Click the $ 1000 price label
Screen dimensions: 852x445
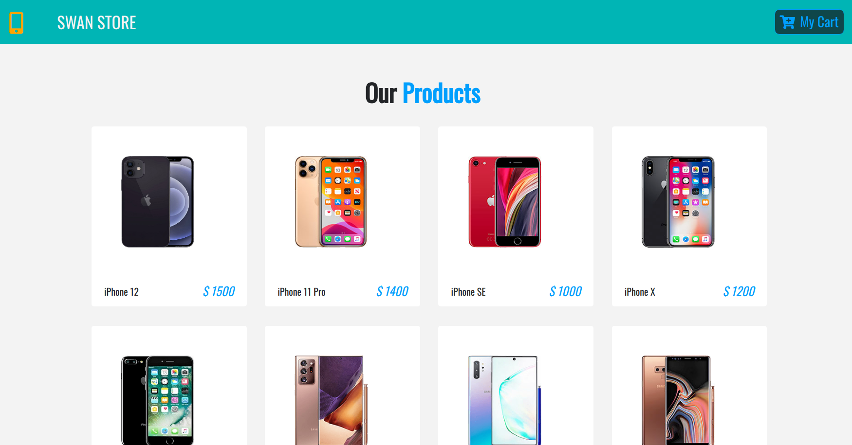coord(566,291)
